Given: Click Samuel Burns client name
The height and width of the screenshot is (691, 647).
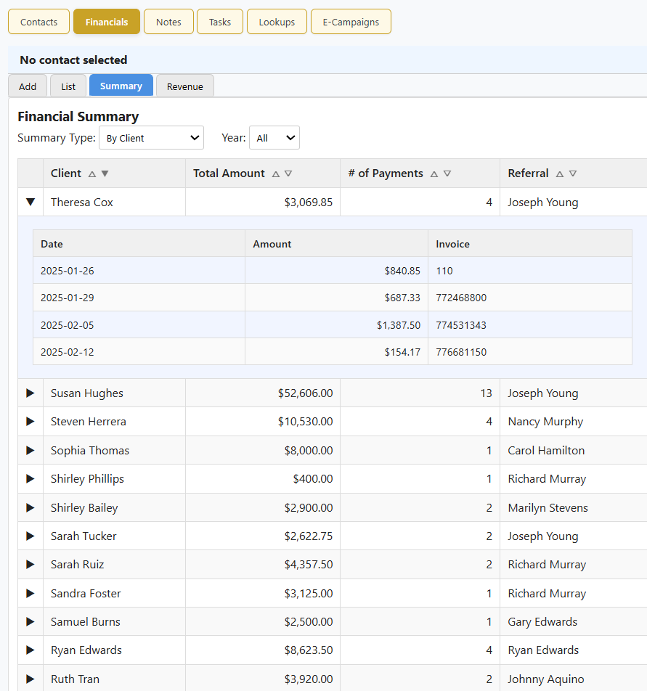Looking at the screenshot, I should click(x=86, y=621).
